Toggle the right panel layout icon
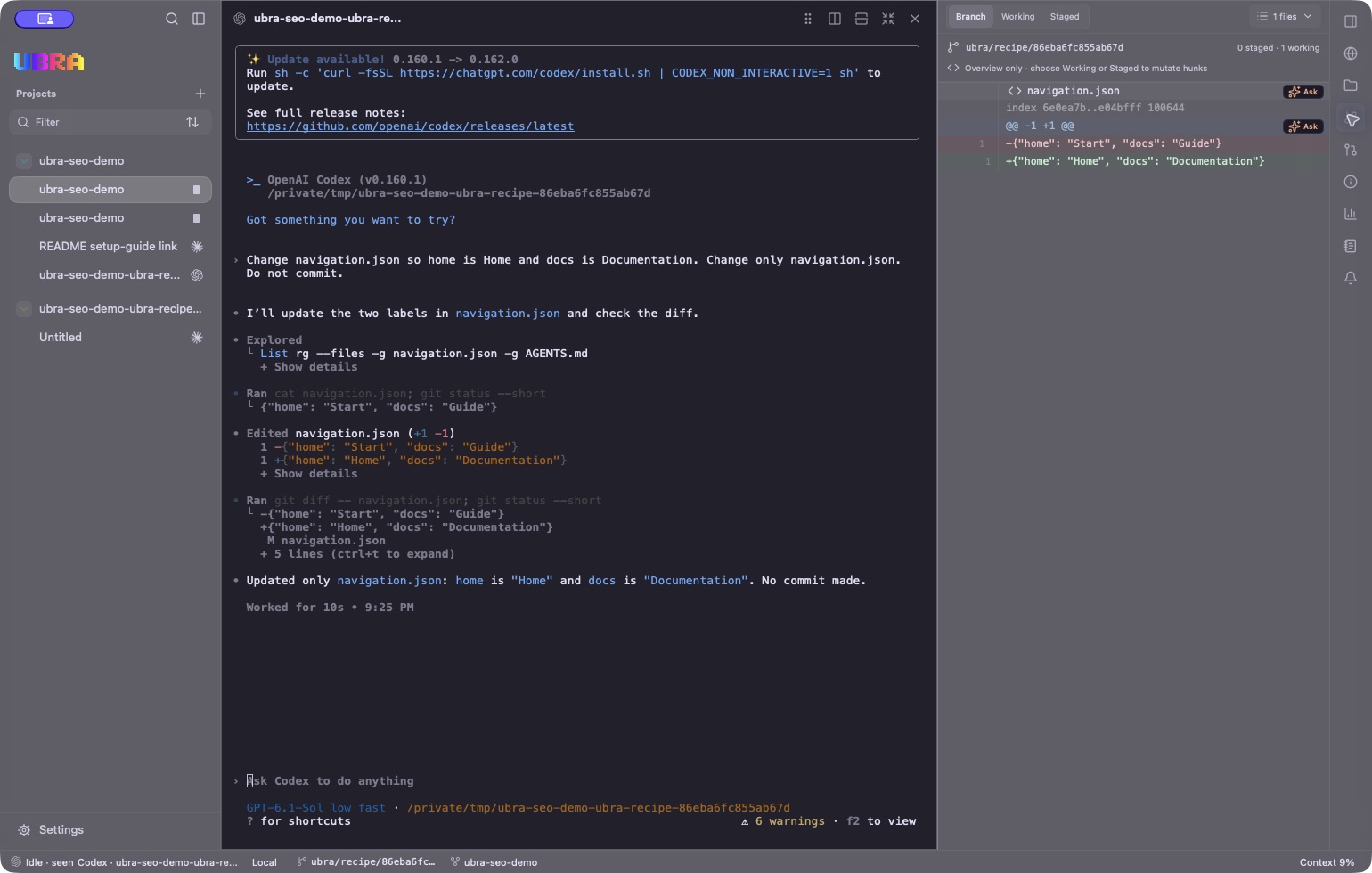1372x873 pixels. click(1351, 21)
